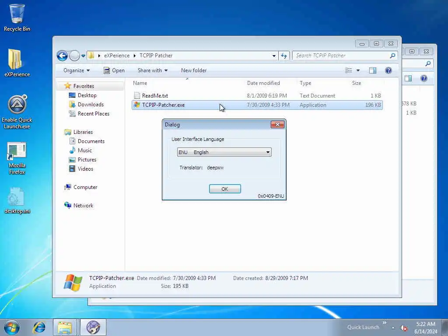Select the Mozilla Firefox desktop shortcut
448x336 pixels.
point(17,158)
